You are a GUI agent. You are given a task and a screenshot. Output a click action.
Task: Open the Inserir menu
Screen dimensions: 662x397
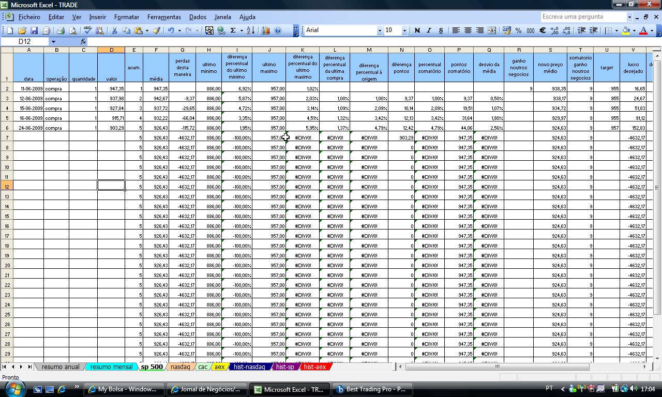pos(97,17)
